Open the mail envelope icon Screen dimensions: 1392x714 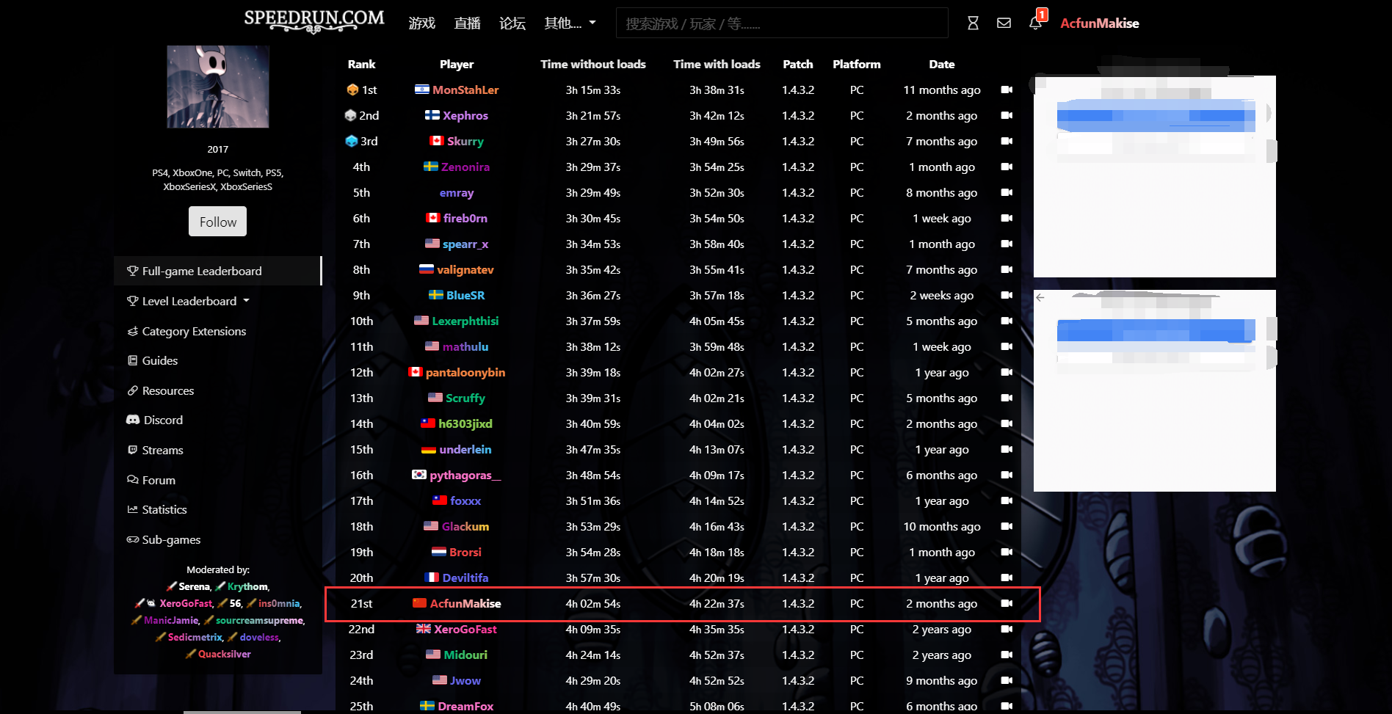pos(1004,23)
